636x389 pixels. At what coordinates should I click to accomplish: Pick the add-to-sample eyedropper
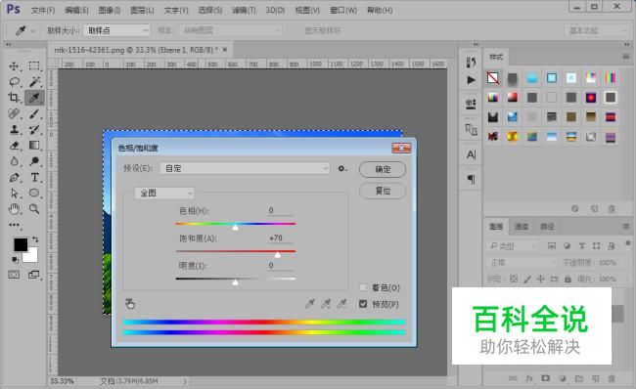(x=326, y=304)
